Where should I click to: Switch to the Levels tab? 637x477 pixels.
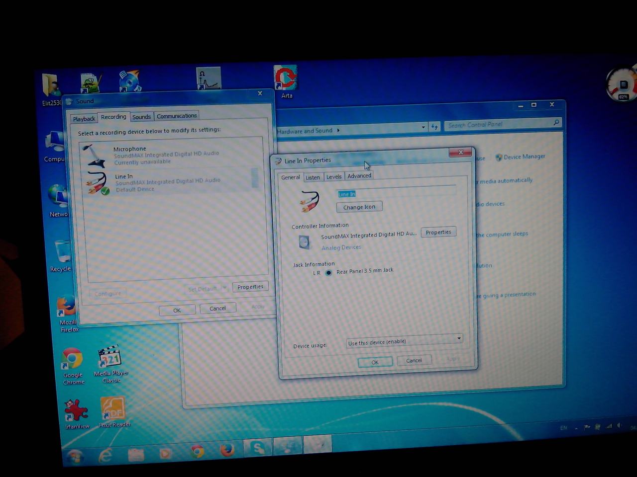point(334,176)
